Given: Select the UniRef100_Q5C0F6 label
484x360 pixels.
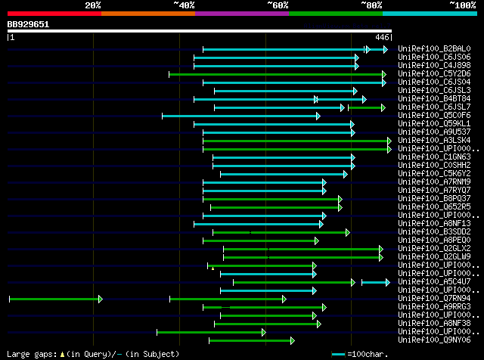Looking at the screenshot, I should pos(434,116).
